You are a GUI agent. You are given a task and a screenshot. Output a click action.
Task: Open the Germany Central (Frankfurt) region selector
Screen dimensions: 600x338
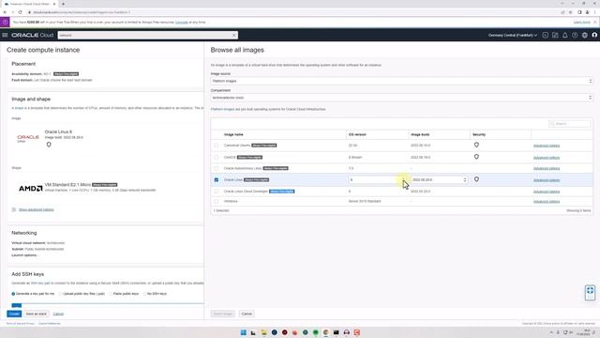pyautogui.click(x=513, y=36)
